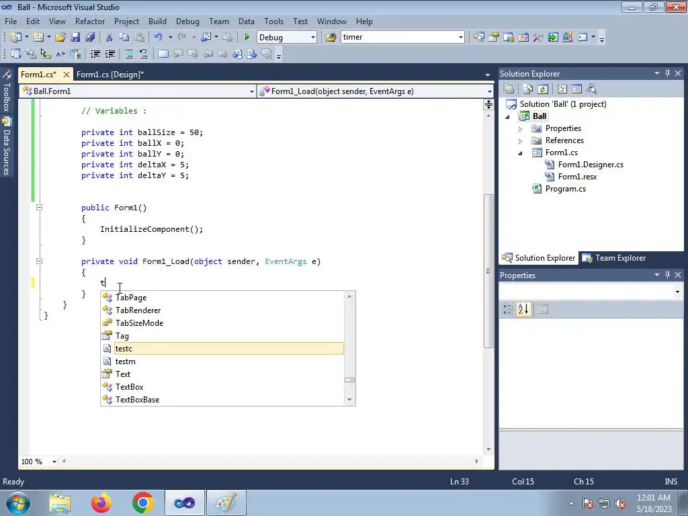Image resolution: width=688 pixels, height=516 pixels.
Task: Click the Undo arrow icon
Action: click(159, 38)
